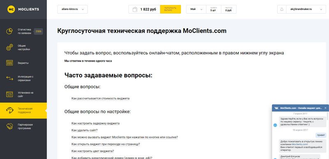The width and height of the screenshot is (329, 159).
Task: Open the statistics pie chart icon
Action: (9, 31)
